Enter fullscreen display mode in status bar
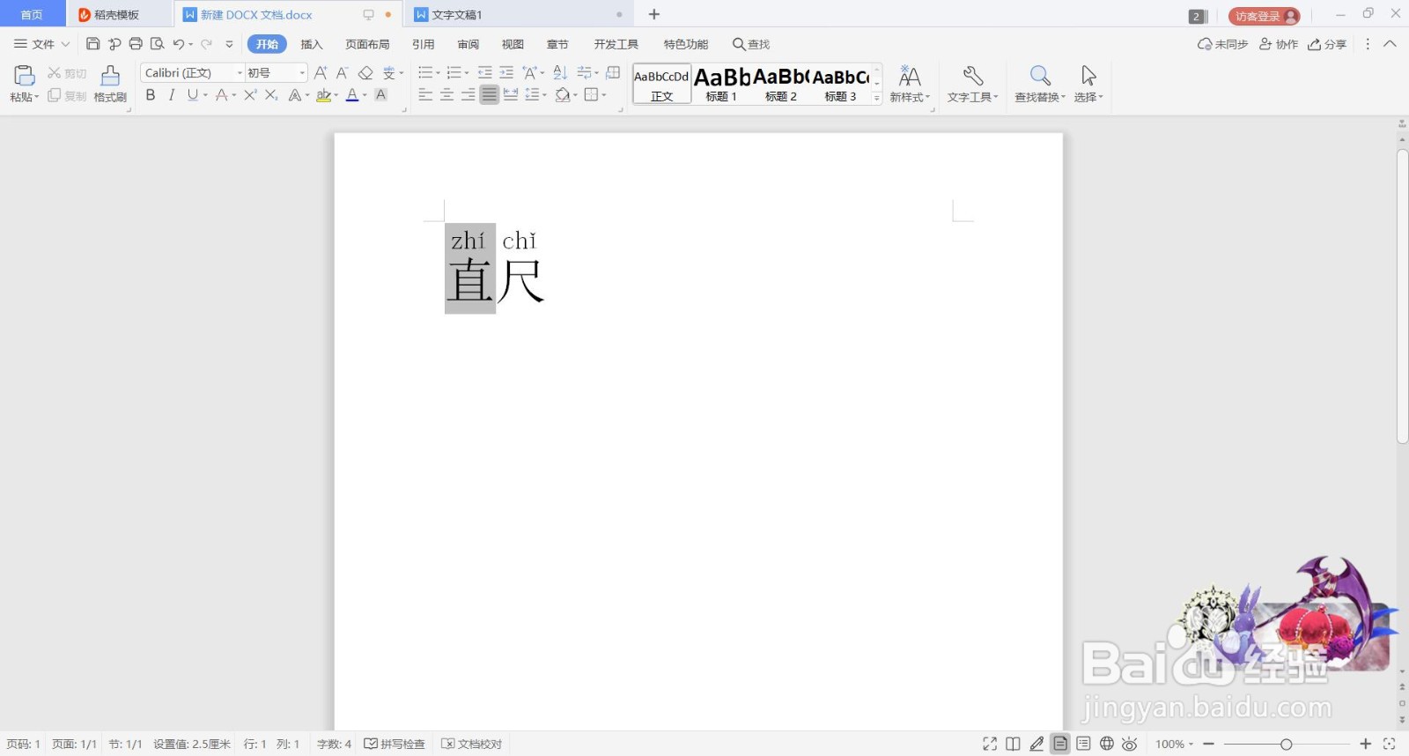1409x756 pixels. coord(990,745)
